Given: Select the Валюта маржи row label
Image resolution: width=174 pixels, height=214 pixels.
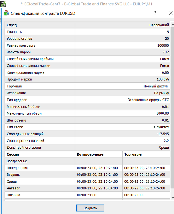Looking at the screenshot, I should (19, 52).
